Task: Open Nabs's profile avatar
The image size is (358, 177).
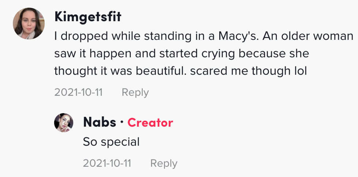Action: click(x=64, y=122)
